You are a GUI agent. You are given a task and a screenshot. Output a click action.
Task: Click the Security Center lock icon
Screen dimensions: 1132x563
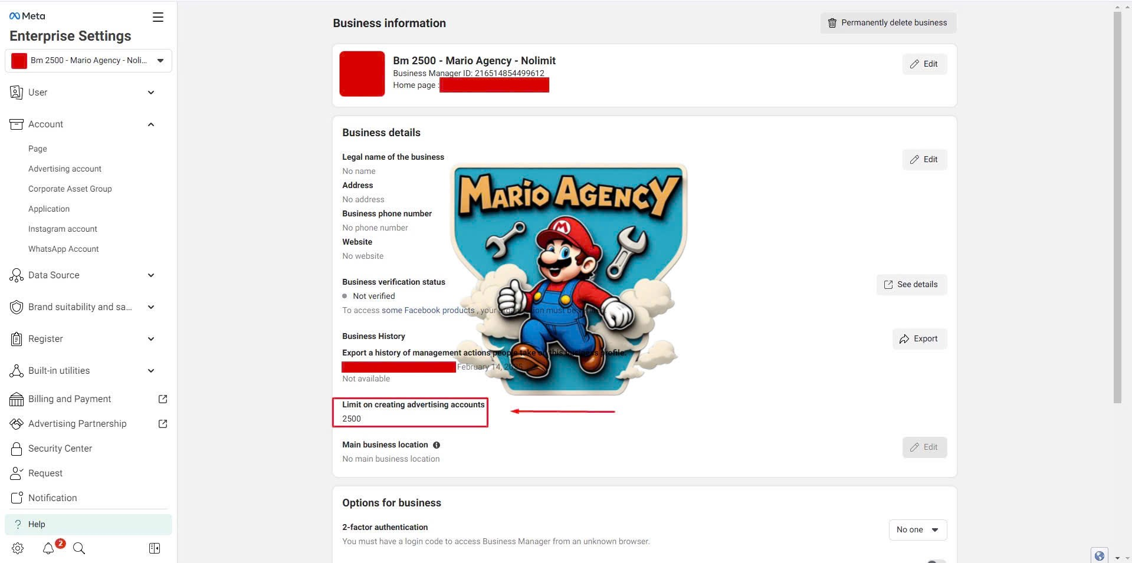(17, 449)
